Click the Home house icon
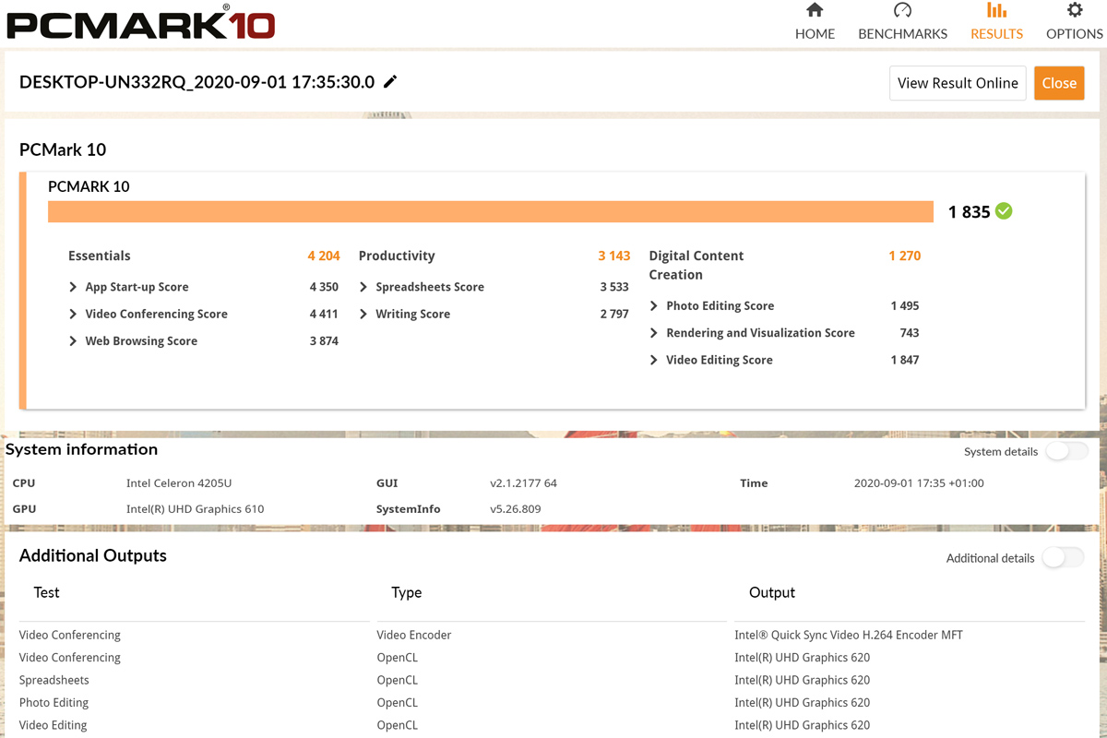This screenshot has height=738, width=1107. [815, 10]
